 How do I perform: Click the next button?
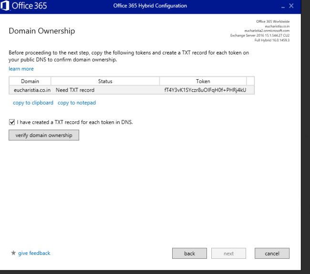(228, 253)
